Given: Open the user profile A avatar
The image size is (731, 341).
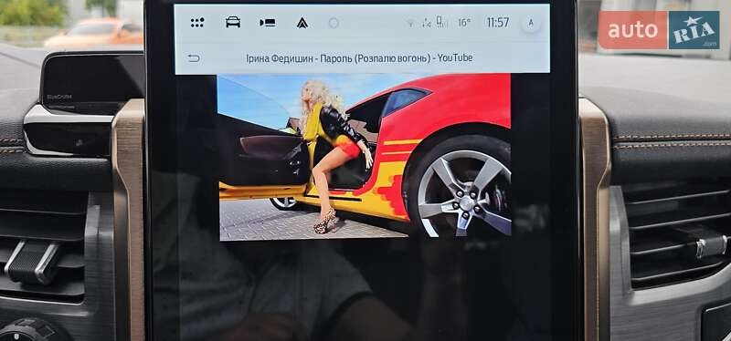Looking at the screenshot, I should pos(531,23).
